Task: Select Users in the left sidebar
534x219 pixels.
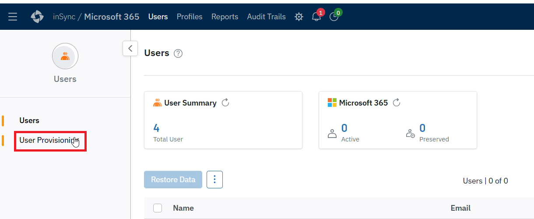Action: pyautogui.click(x=29, y=120)
